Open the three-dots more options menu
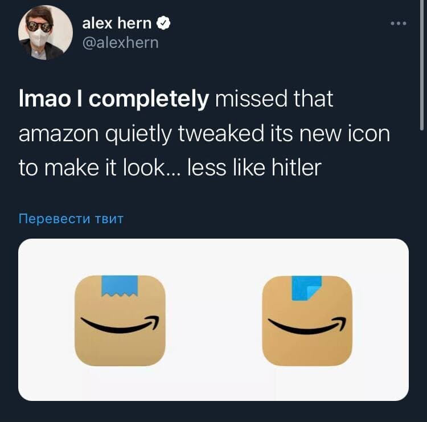The image size is (427, 422). pyautogui.click(x=399, y=23)
